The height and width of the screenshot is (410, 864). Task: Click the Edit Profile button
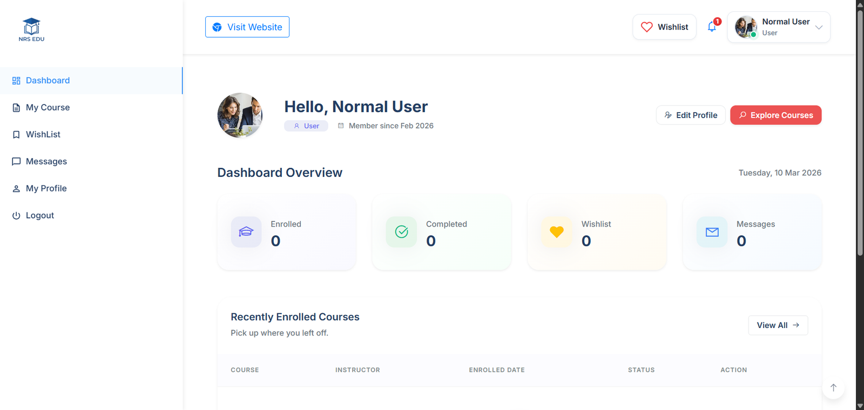[x=690, y=115]
